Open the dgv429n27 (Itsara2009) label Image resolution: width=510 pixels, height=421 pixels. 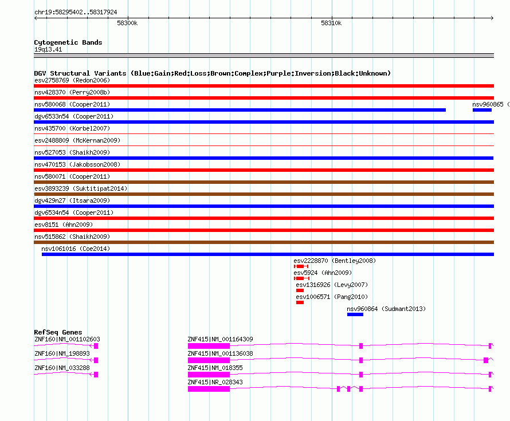(x=72, y=200)
